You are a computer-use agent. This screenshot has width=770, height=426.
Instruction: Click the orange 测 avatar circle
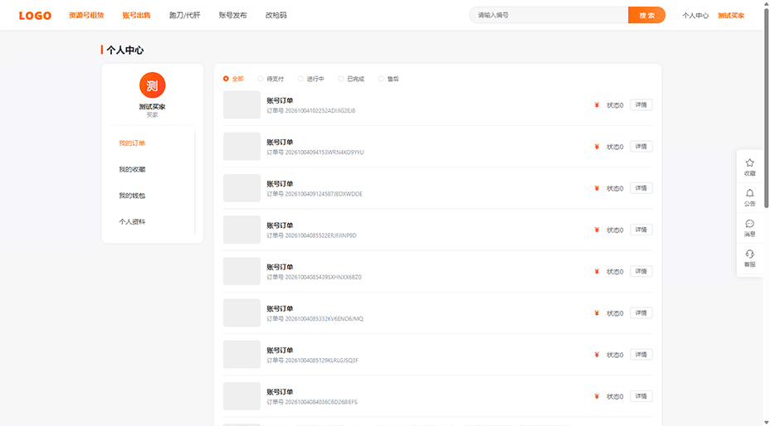pos(152,85)
